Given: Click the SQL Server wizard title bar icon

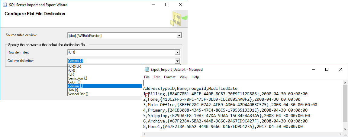Looking at the screenshot, I should click(5, 5).
